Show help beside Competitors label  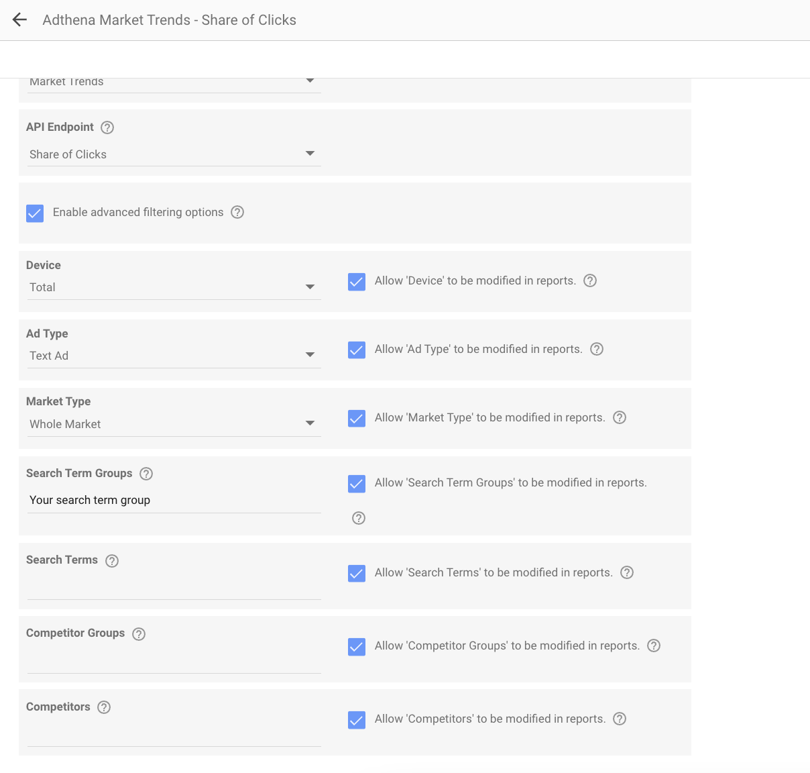pyautogui.click(x=104, y=707)
